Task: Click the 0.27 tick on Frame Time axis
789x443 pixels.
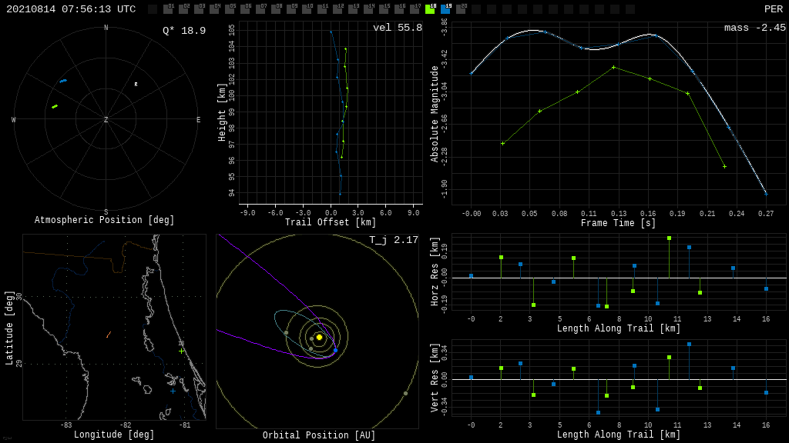Action: tap(766, 214)
